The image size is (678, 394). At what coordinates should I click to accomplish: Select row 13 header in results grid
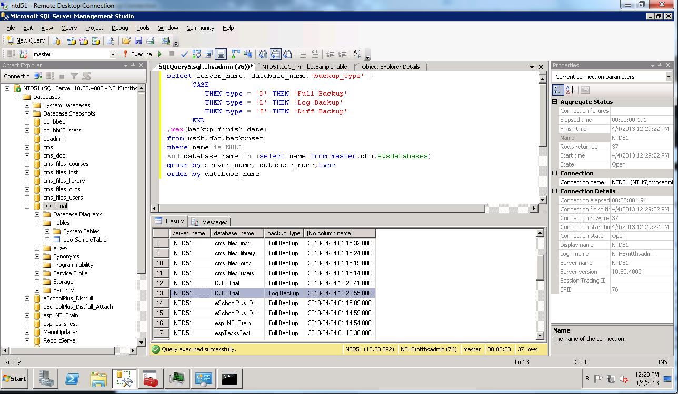pyautogui.click(x=161, y=293)
